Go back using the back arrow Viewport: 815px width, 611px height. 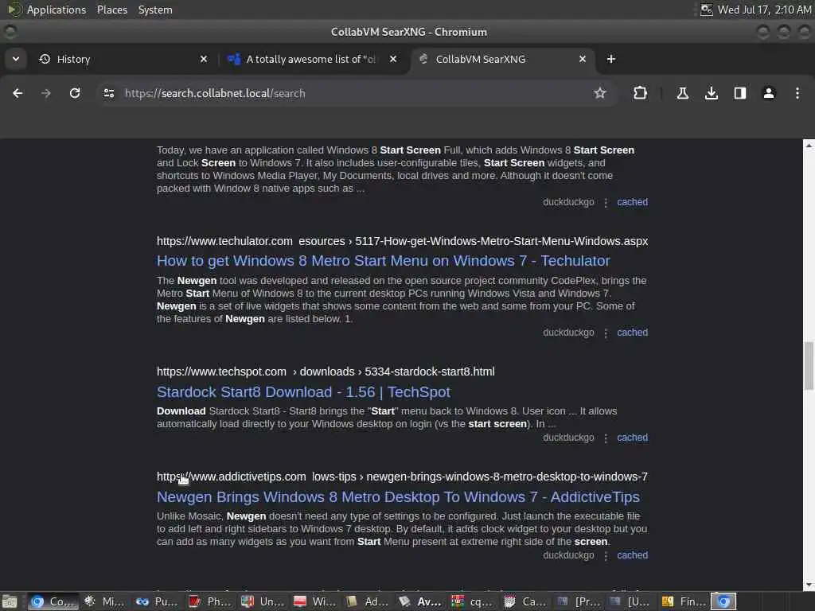point(18,93)
